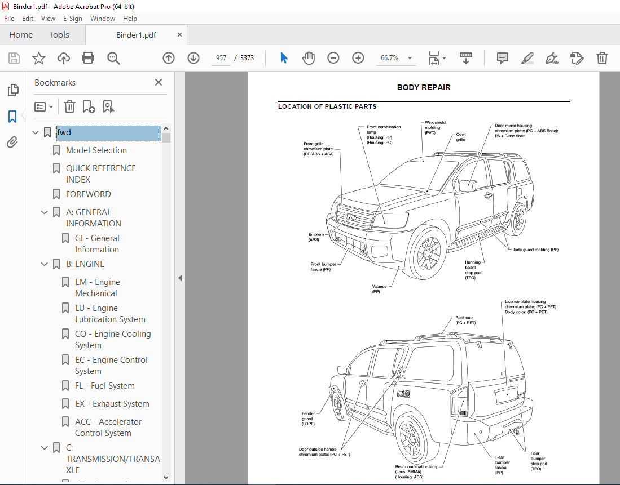The height and width of the screenshot is (485, 620).
Task: Jump to the QUICK REFERENCE INDEX bookmark
Action: pos(101,174)
